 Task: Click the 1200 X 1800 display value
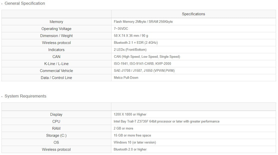pyautogui.click(x=130, y=114)
